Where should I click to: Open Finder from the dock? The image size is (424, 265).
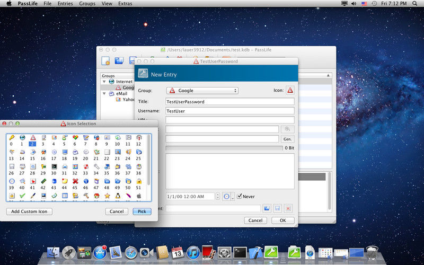54,252
